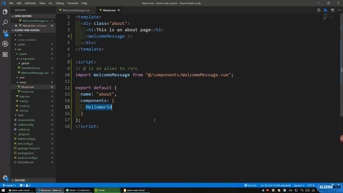Viewport: 343px width, 193px height.
Task: Open the Source Control view
Action: [5, 33]
